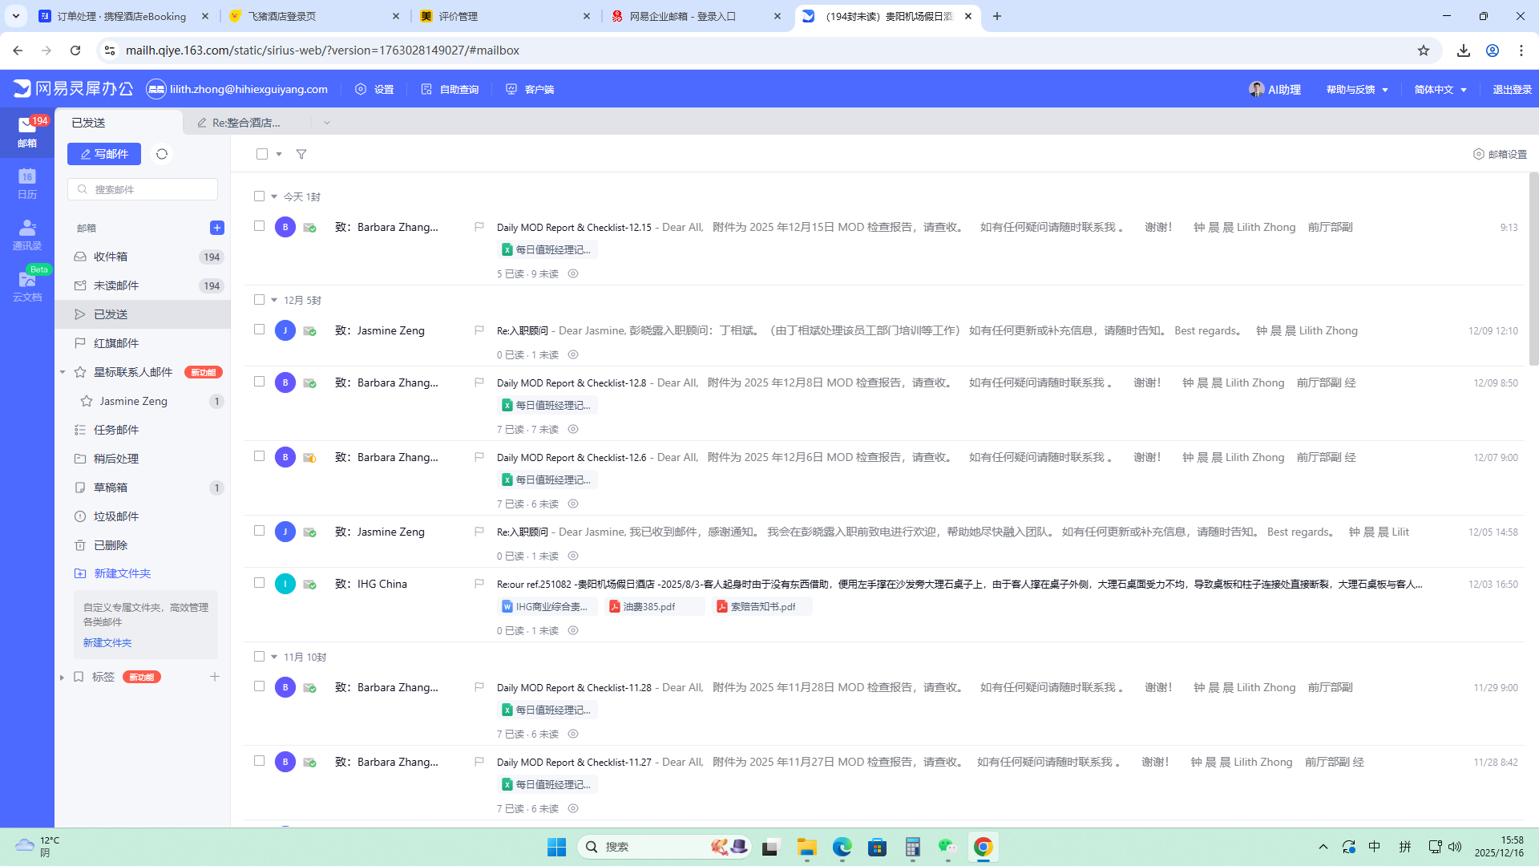Check the select-all mail checkbox in toolbar
The width and height of the screenshot is (1539, 866).
tap(262, 154)
